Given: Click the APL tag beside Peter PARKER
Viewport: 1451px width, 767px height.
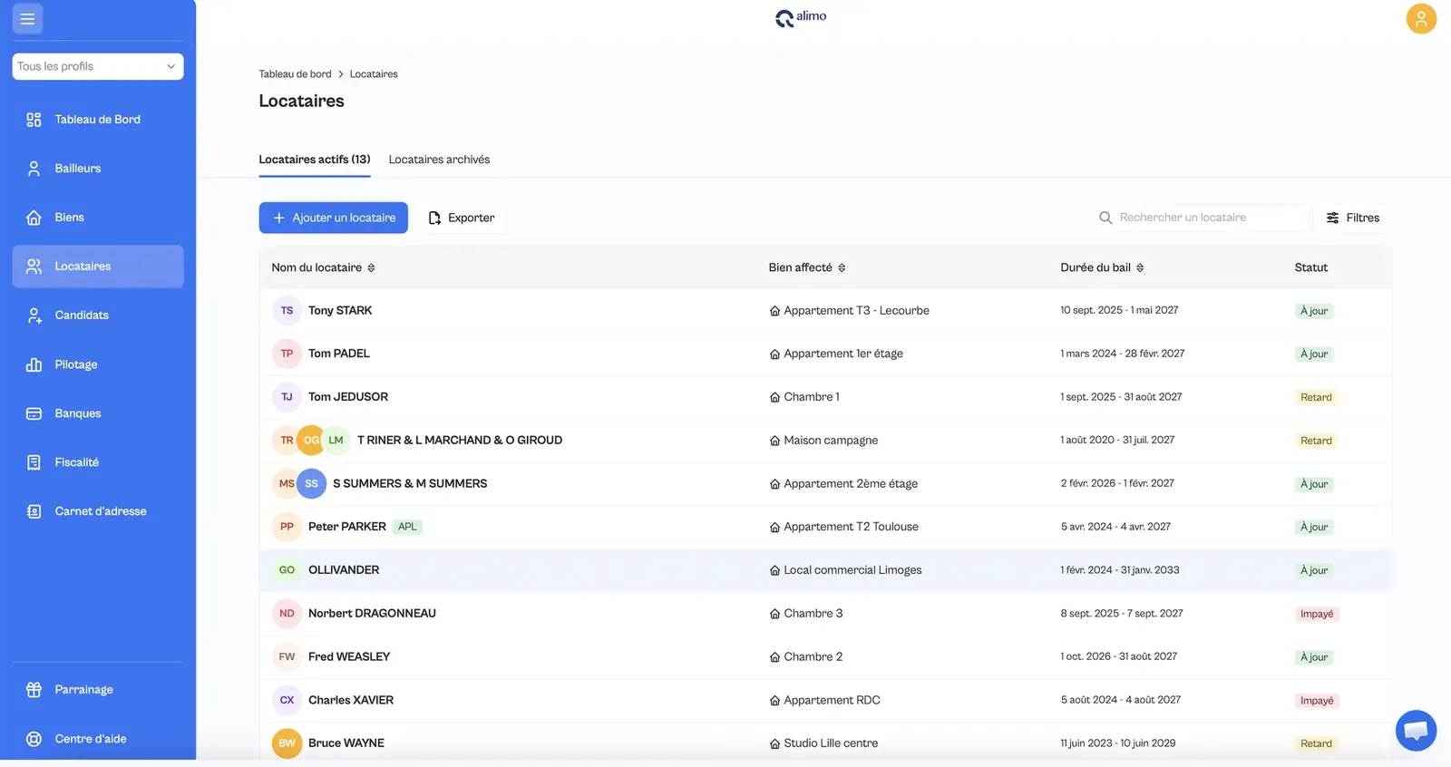Looking at the screenshot, I should point(407,527).
